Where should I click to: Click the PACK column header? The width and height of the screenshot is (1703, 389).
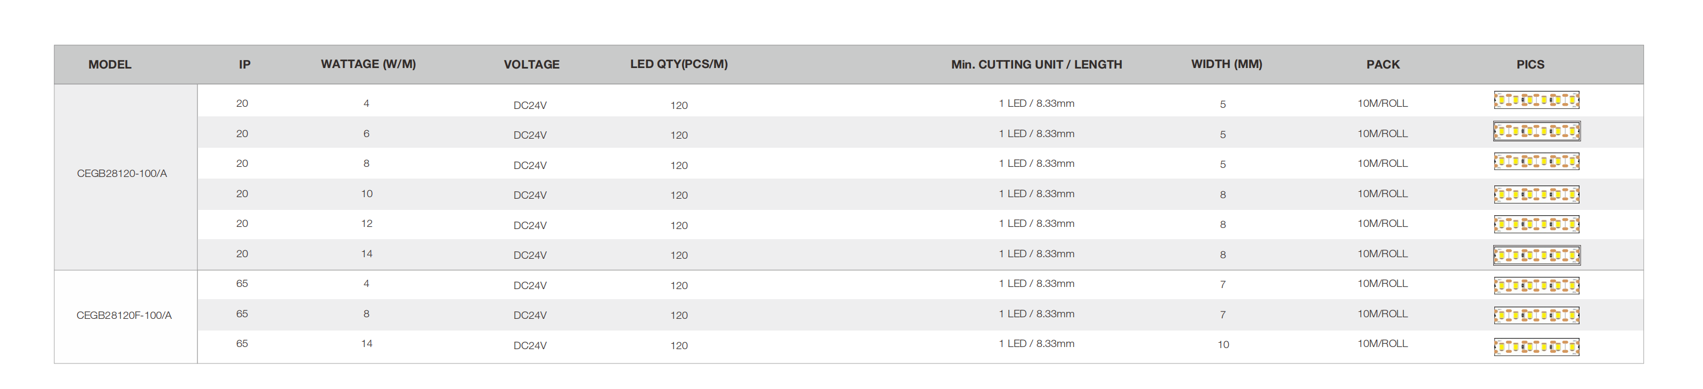[1383, 65]
